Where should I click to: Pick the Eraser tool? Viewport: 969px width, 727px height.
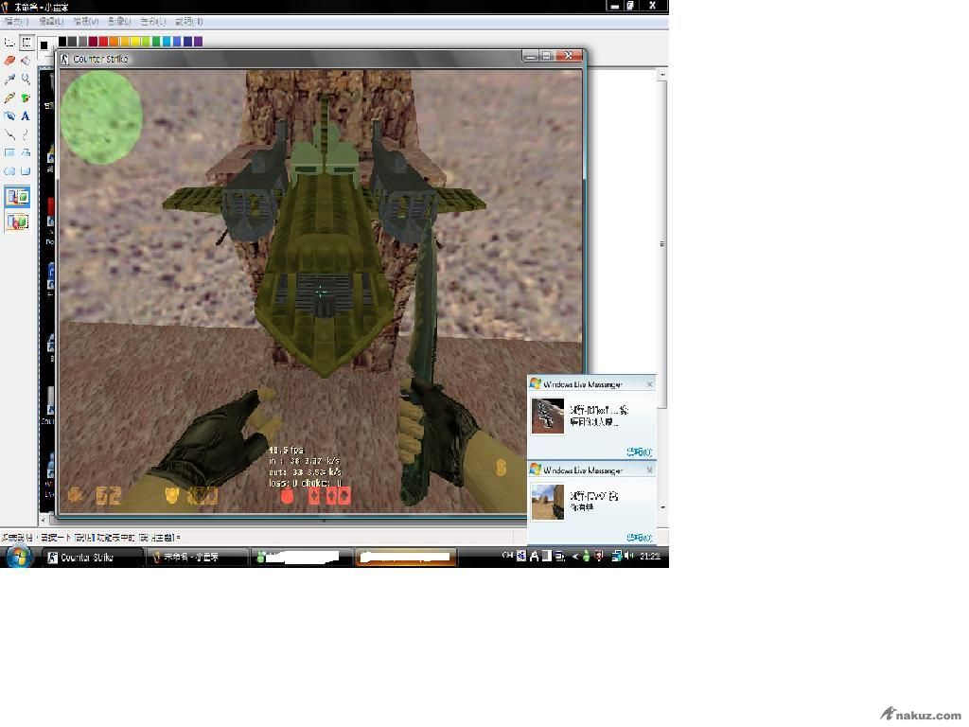coord(9,61)
